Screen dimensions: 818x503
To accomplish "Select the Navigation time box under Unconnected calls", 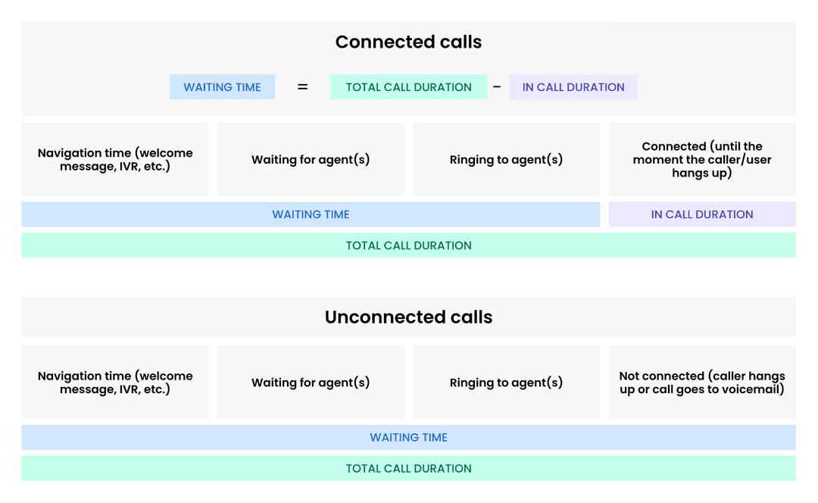I will 115,383.
